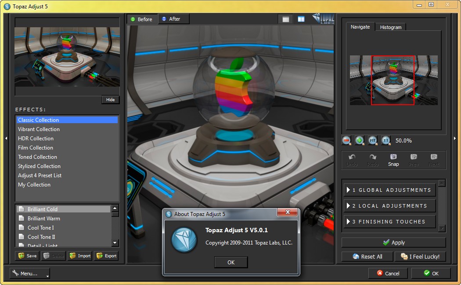The width and height of the screenshot is (461, 285).
Task: Click the 50.0% zoom value
Action: tap(403, 140)
